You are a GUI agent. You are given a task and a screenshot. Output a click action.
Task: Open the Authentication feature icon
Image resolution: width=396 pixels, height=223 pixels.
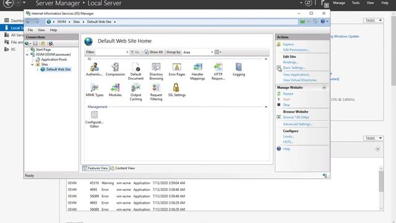pos(95,69)
